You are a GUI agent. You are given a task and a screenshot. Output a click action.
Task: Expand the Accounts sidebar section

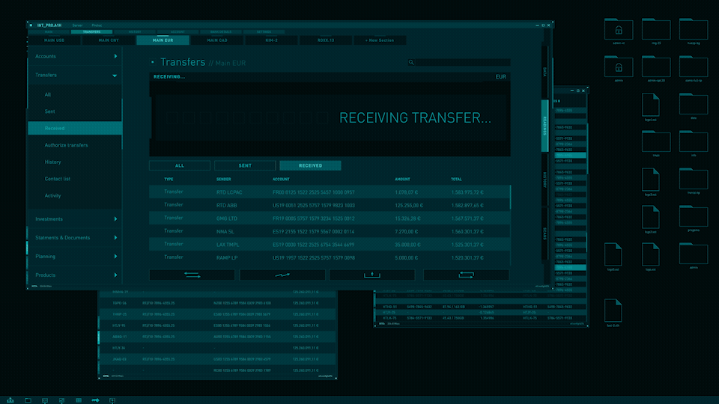[75, 56]
